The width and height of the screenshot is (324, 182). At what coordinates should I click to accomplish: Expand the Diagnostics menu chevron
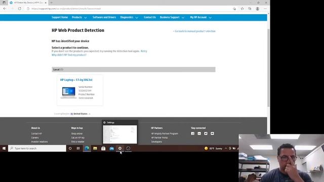point(137,18)
